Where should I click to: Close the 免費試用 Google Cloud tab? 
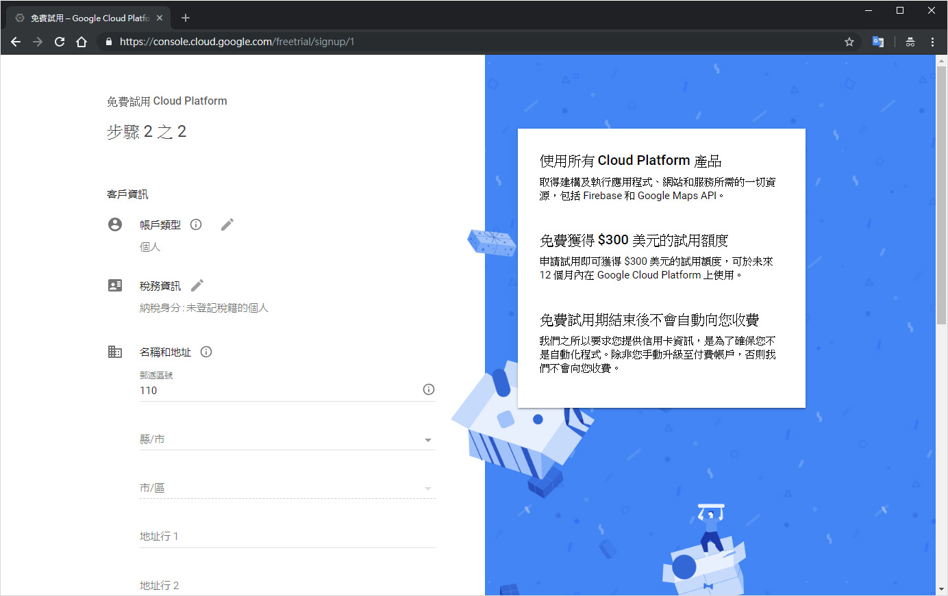click(x=160, y=18)
